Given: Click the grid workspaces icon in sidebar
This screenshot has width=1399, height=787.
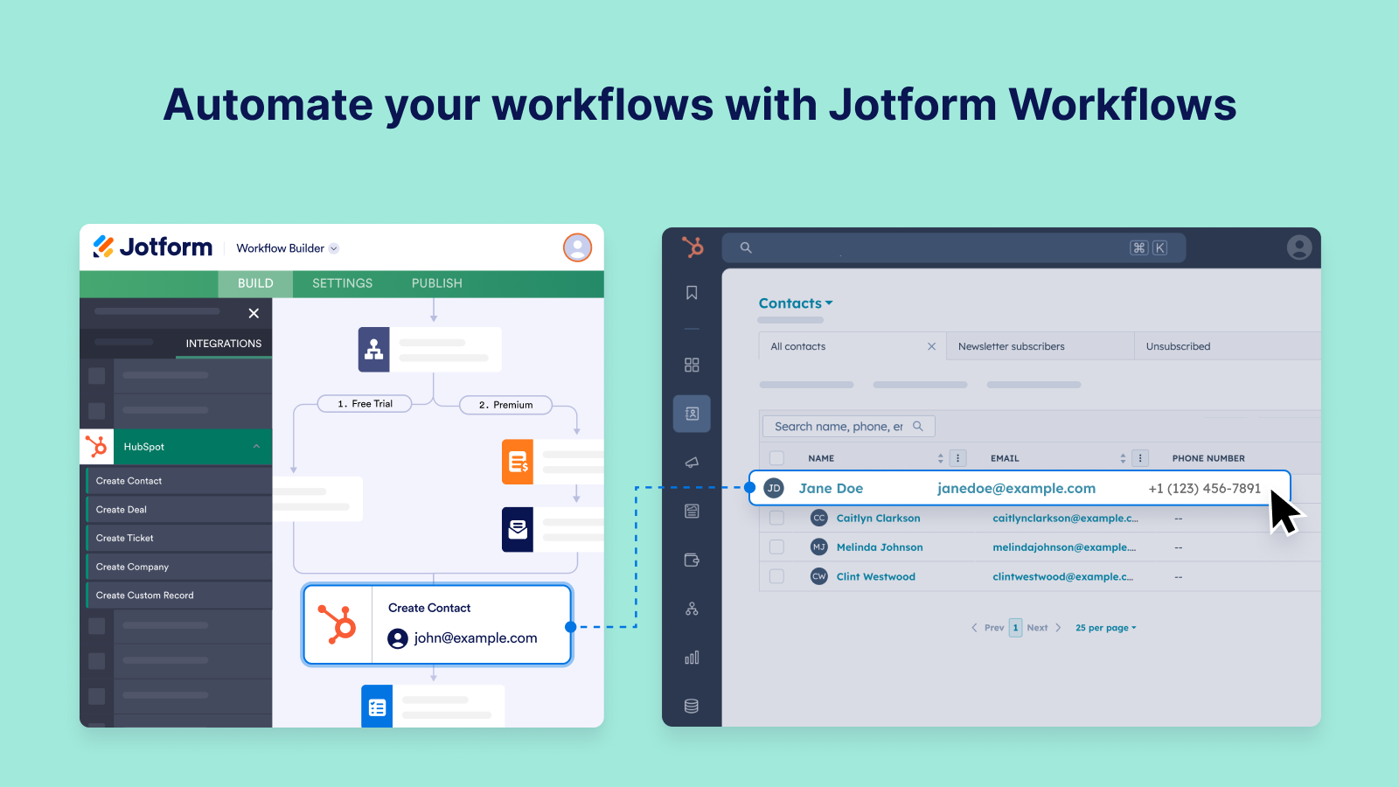Looking at the screenshot, I should pos(692,365).
